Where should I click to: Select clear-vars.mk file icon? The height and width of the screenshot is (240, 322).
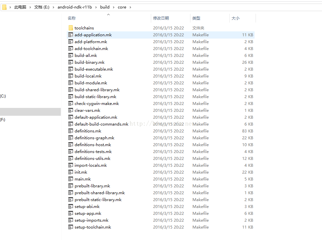pyautogui.click(x=71, y=111)
